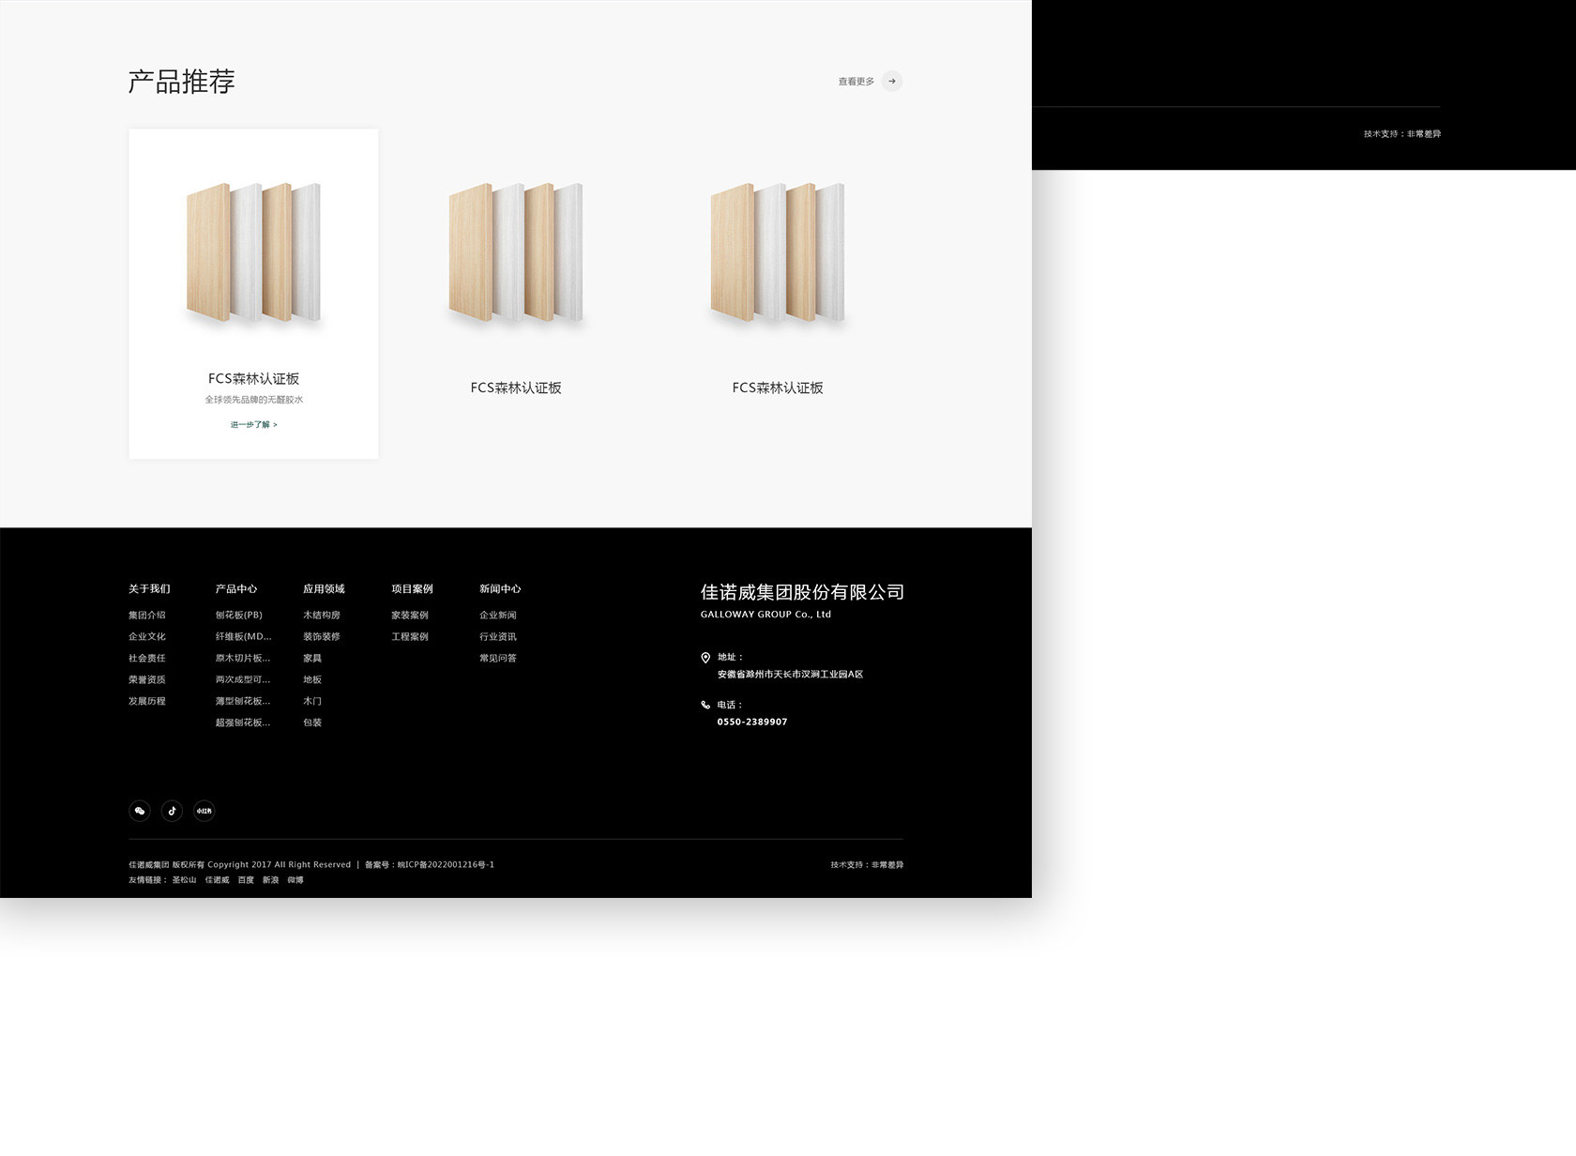Click the WeChat icon in footer

coord(140,811)
